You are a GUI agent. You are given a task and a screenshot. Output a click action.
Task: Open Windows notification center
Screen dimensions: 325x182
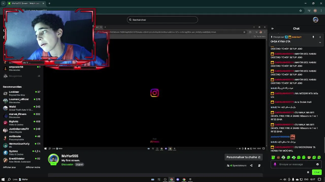319,179
